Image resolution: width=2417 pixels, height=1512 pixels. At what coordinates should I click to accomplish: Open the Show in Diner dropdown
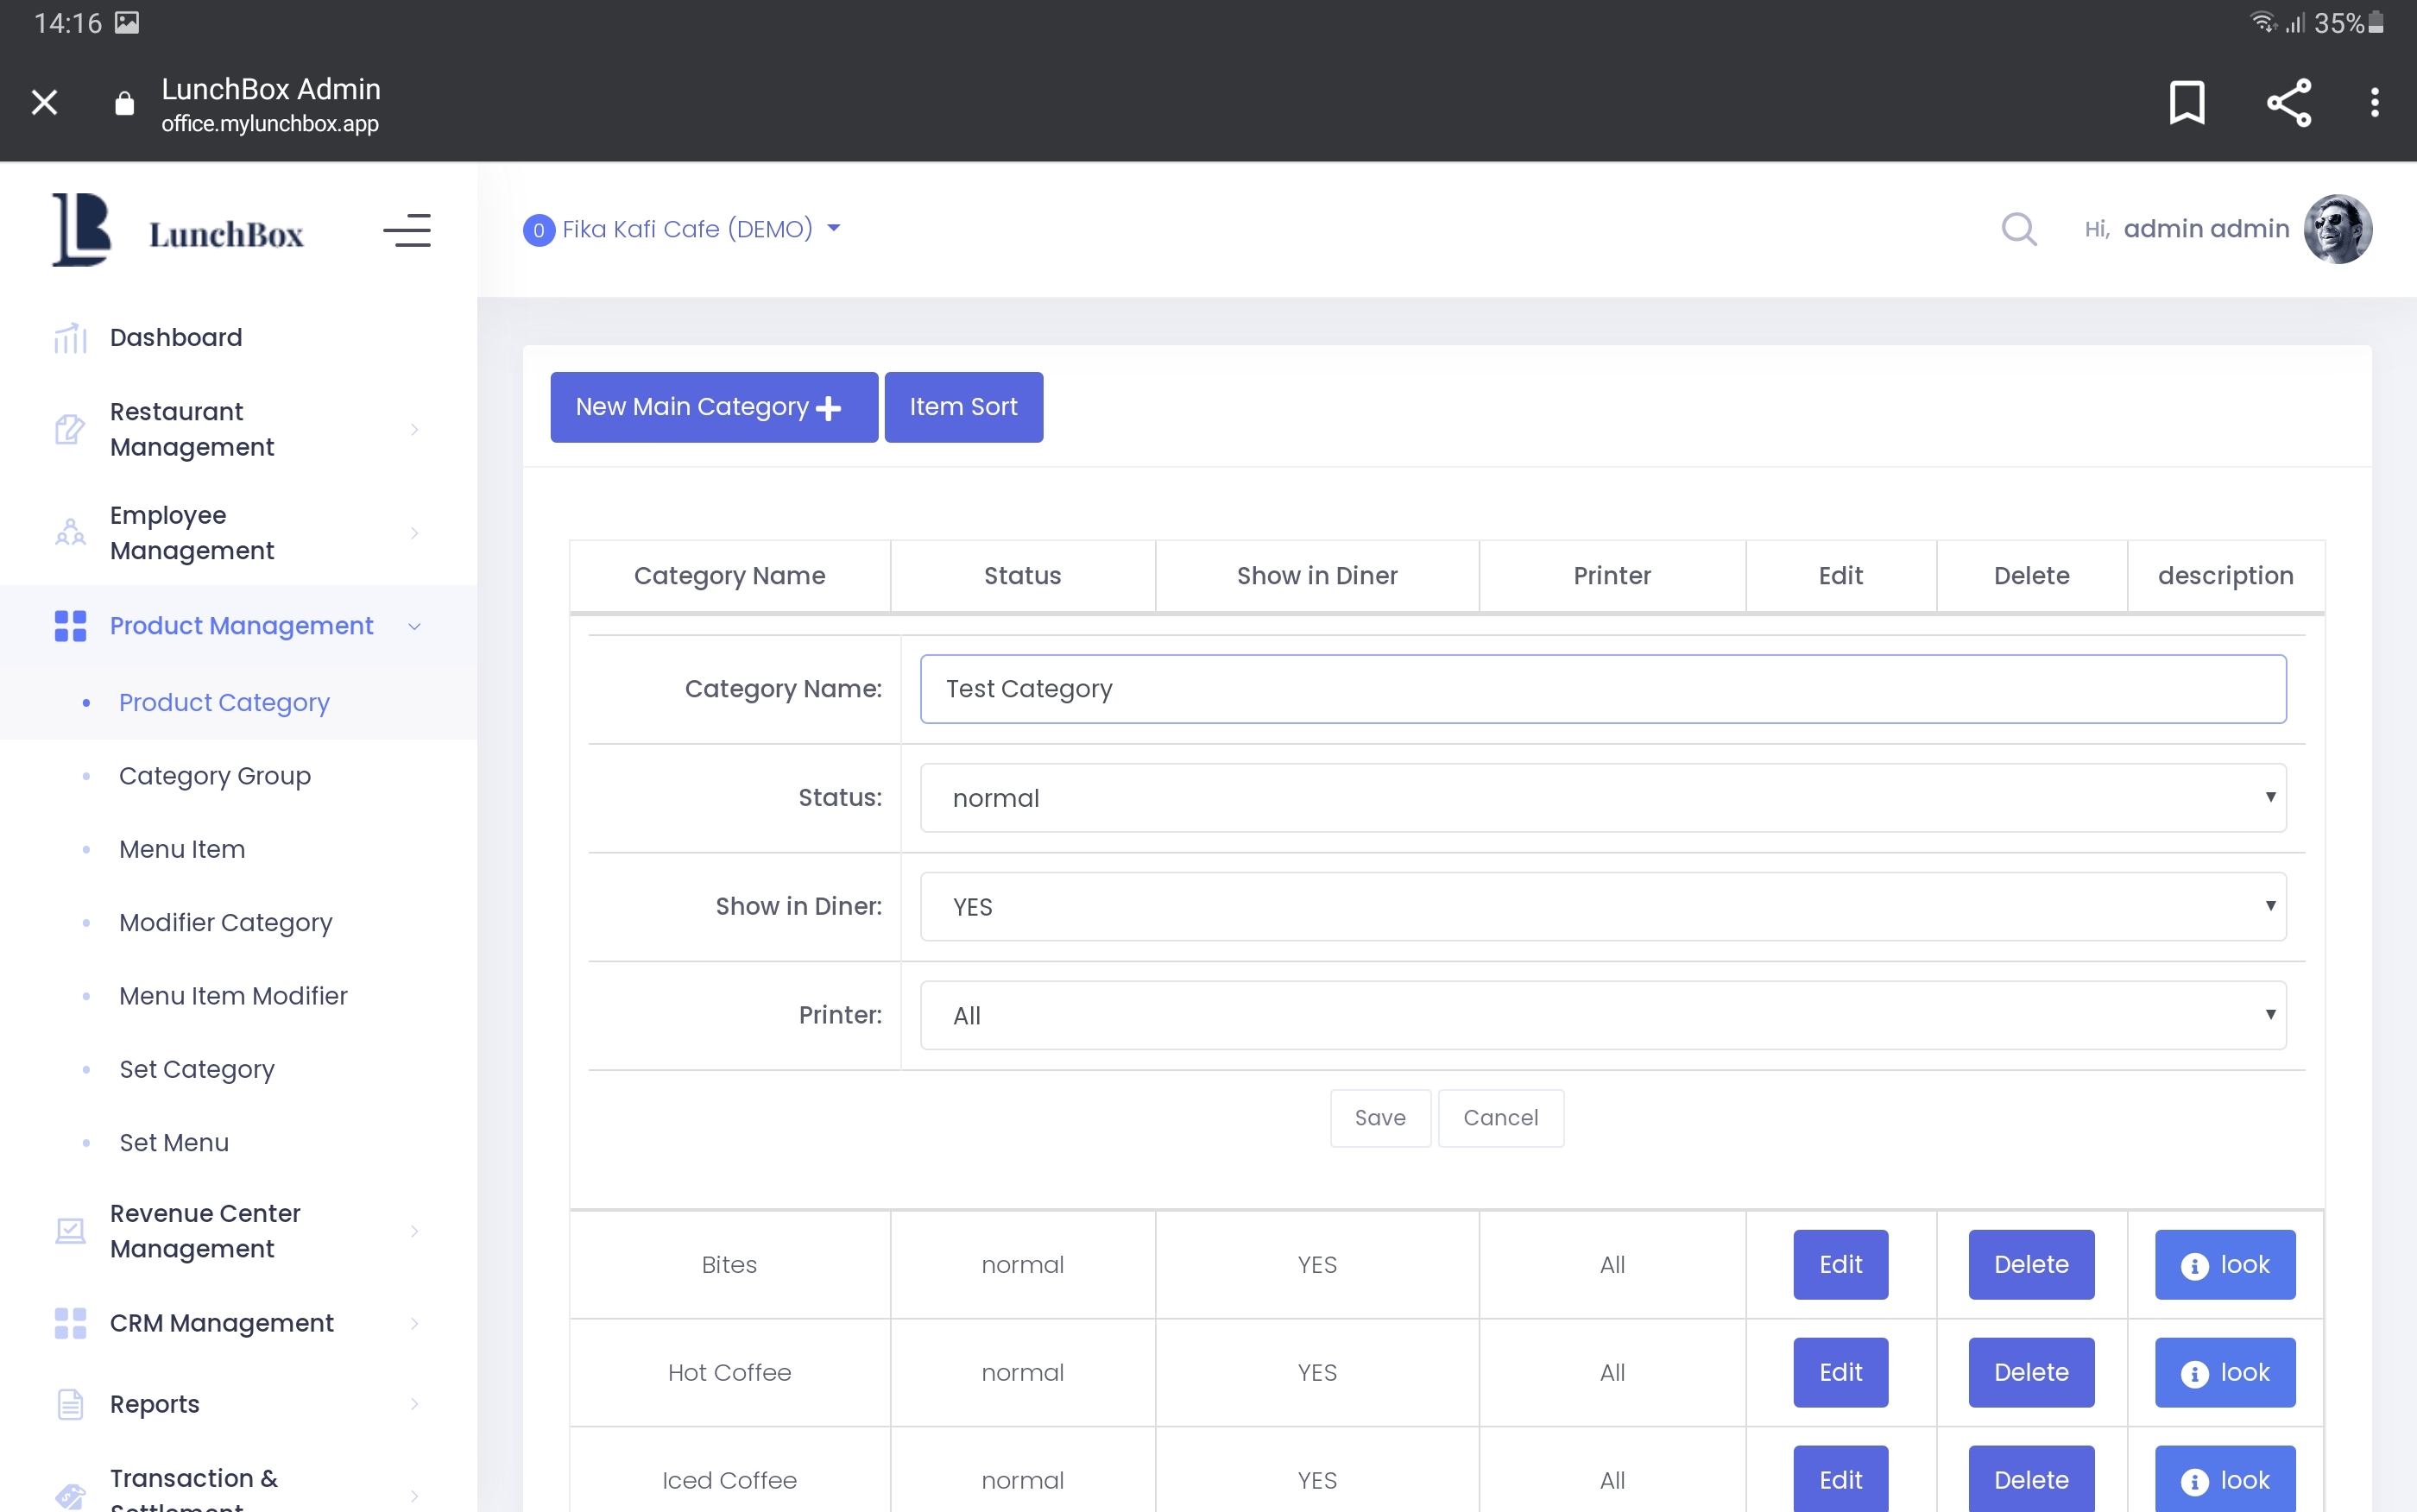[x=1602, y=907]
